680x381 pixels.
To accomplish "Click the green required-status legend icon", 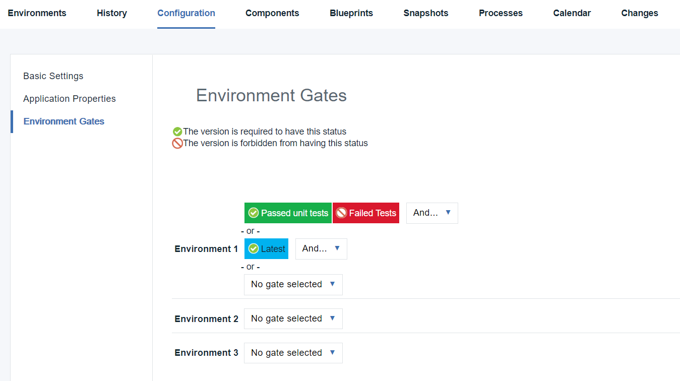I will point(177,131).
